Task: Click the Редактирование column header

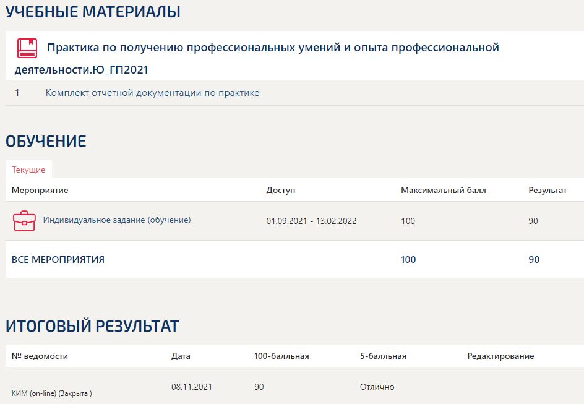Action: click(x=500, y=356)
